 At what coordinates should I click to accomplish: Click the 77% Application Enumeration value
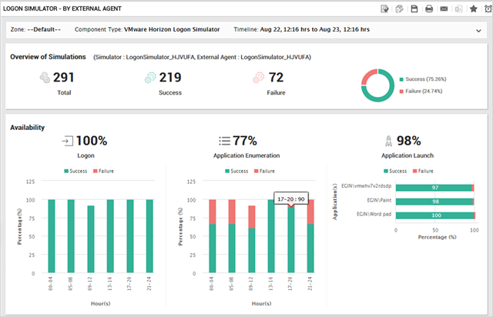point(245,141)
